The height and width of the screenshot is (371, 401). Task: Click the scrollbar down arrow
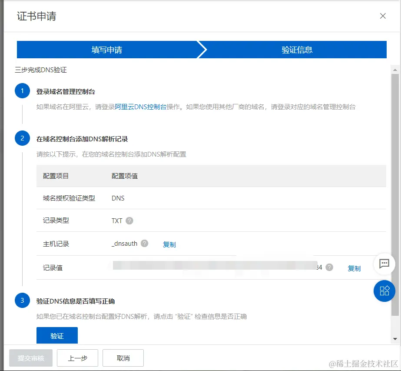click(395, 339)
